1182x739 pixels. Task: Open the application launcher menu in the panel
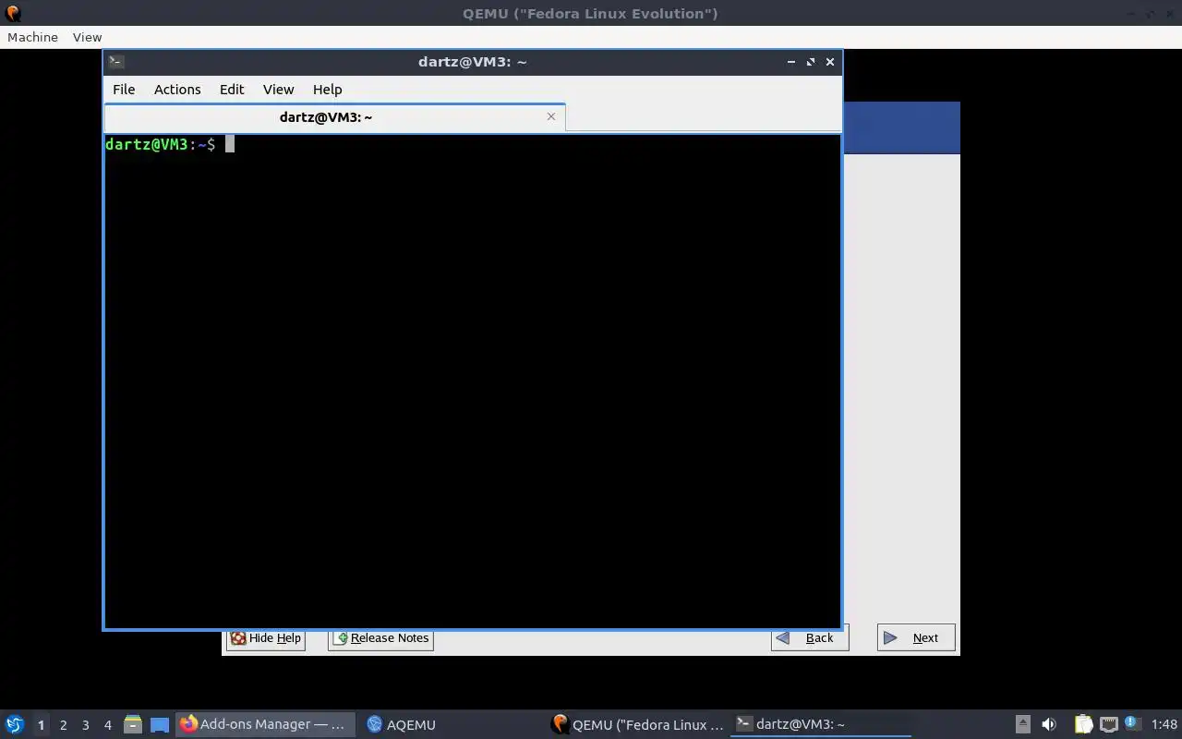click(x=15, y=724)
